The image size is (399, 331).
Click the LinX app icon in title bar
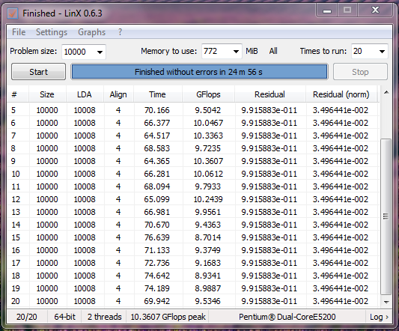[13, 13]
